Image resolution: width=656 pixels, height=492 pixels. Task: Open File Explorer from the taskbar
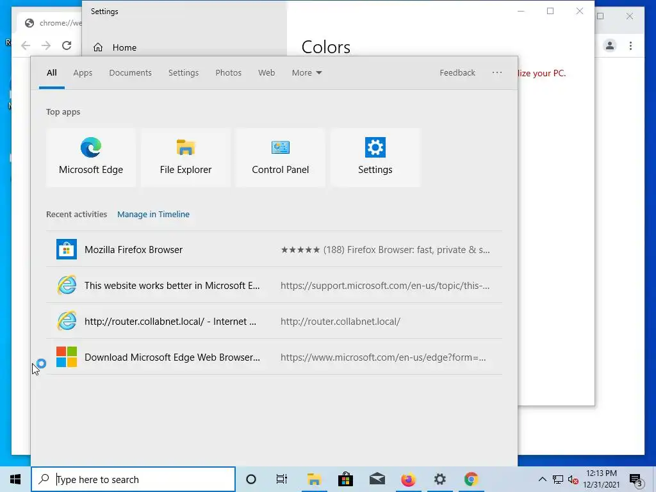(x=314, y=479)
